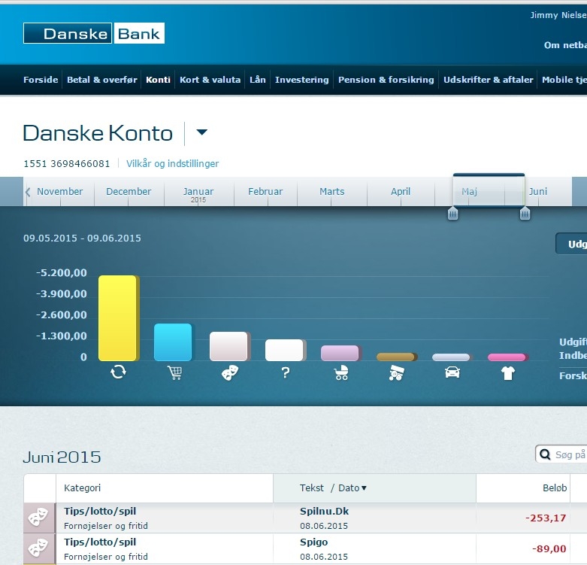Open Betal & overfør menu
Screen dimensions: 587x565
(x=102, y=80)
